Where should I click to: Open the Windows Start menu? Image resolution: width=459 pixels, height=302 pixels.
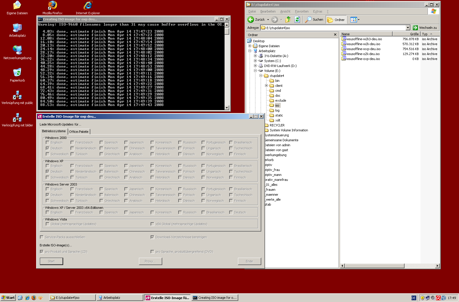8,298
